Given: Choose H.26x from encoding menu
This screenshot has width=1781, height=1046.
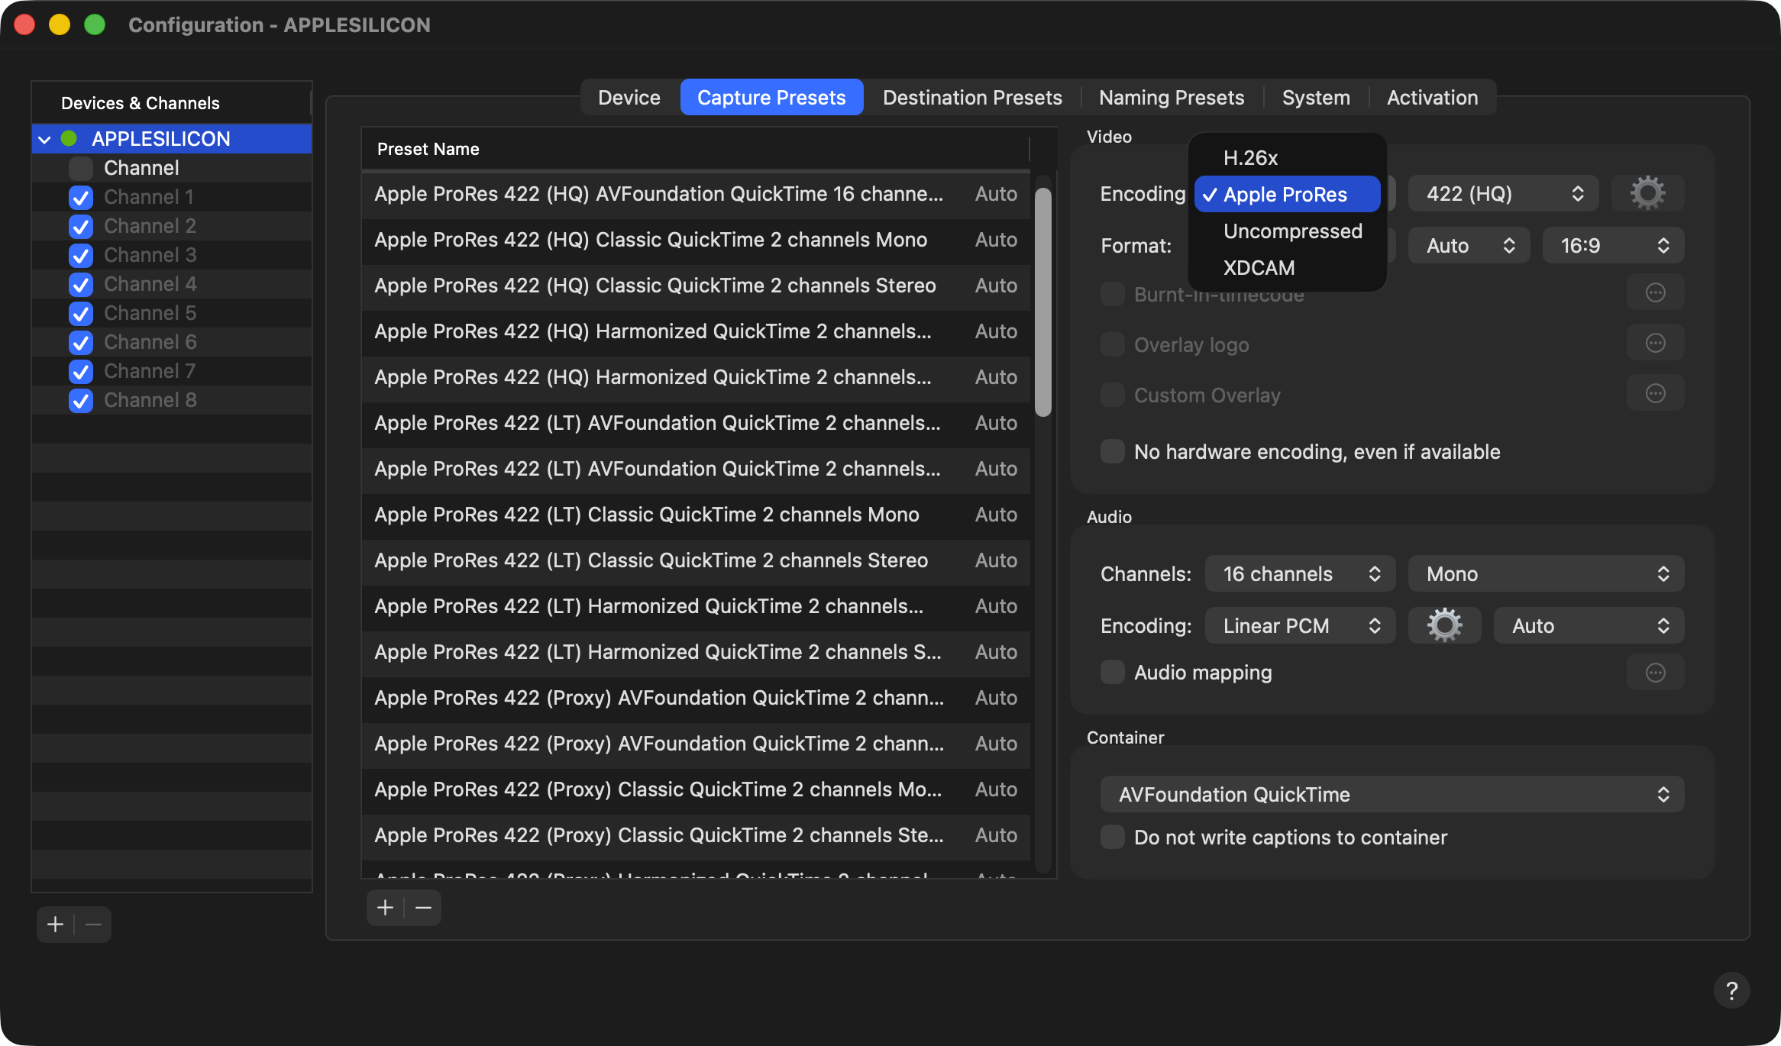Looking at the screenshot, I should pos(1288,158).
